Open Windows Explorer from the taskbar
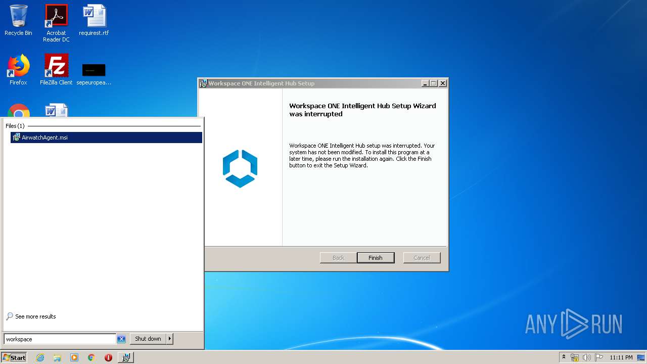 pyautogui.click(x=57, y=357)
